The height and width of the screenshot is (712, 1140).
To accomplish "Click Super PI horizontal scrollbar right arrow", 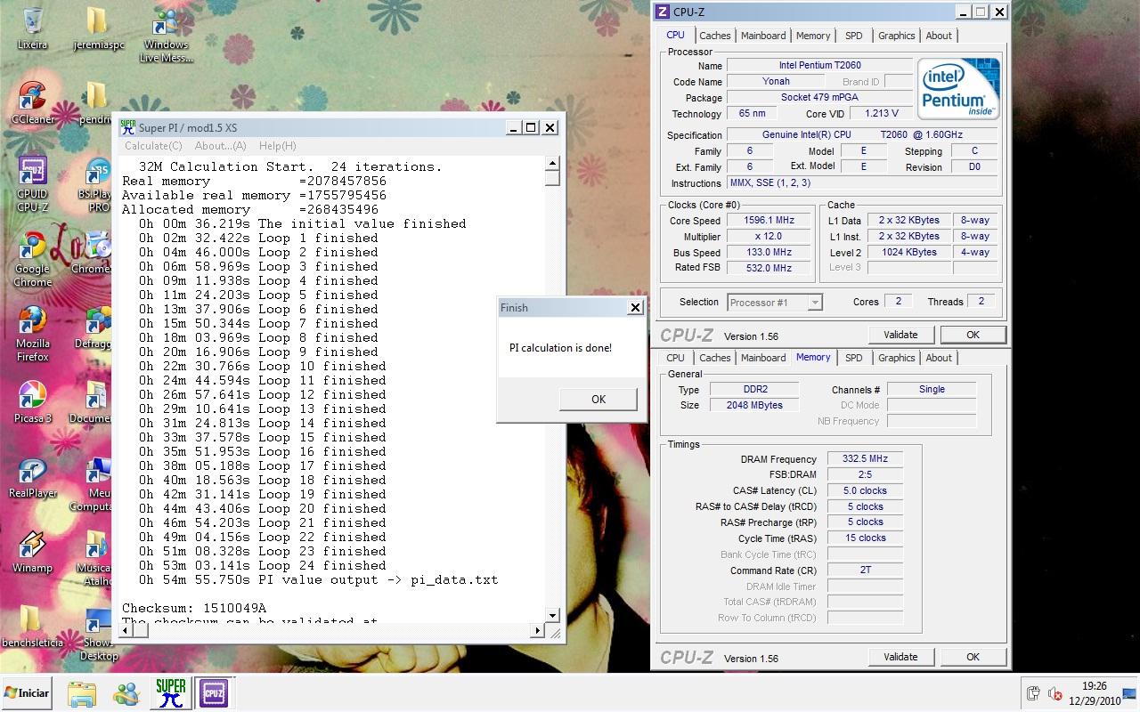I will point(537,630).
